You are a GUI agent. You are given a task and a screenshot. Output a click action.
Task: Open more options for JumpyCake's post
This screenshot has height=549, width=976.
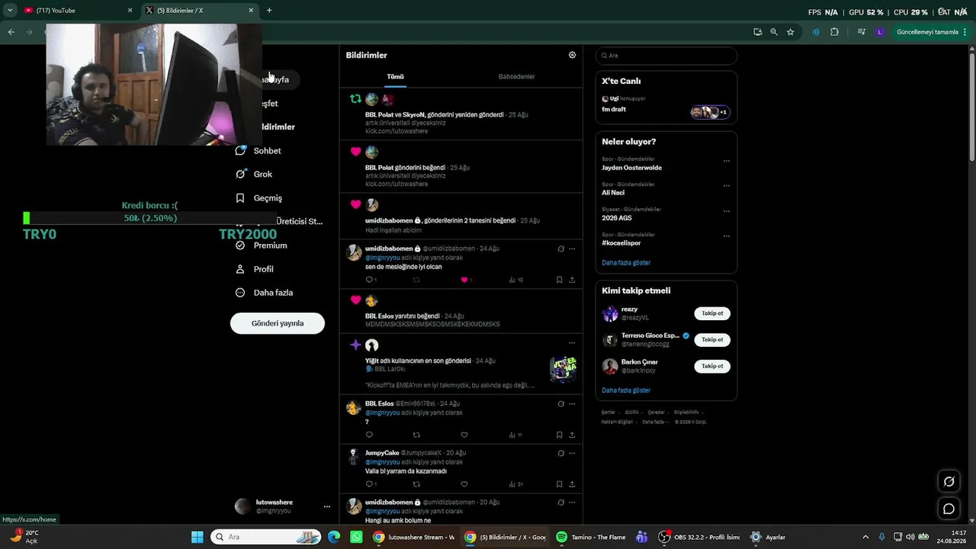pyautogui.click(x=572, y=453)
